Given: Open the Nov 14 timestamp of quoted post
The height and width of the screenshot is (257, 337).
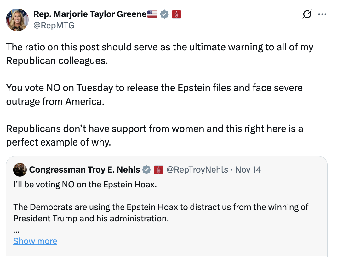Looking at the screenshot, I should 248,170.
